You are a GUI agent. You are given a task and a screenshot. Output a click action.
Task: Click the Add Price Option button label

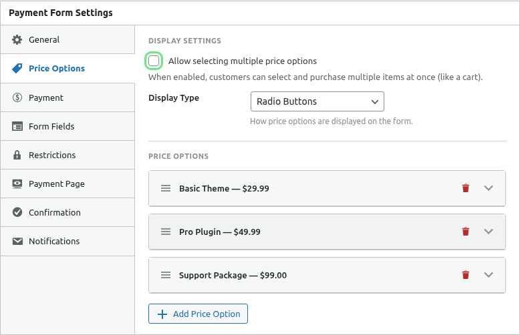(x=207, y=314)
